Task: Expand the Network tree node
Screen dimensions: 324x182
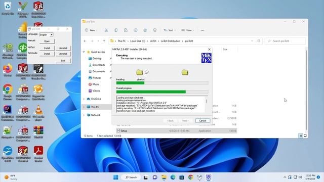Action: pos(84,115)
